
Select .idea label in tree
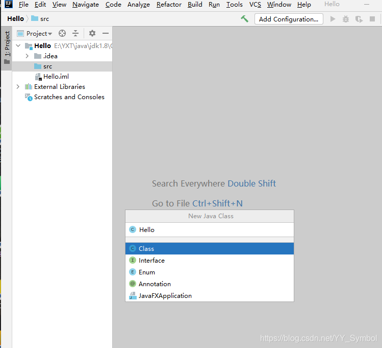pos(50,56)
